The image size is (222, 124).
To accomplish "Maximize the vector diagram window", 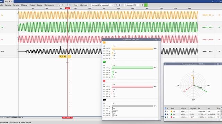I will point(218,64).
